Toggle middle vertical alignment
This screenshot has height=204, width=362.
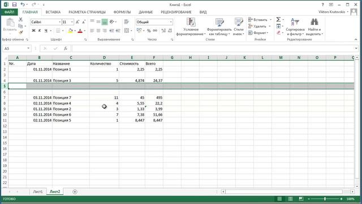click(x=98, y=22)
